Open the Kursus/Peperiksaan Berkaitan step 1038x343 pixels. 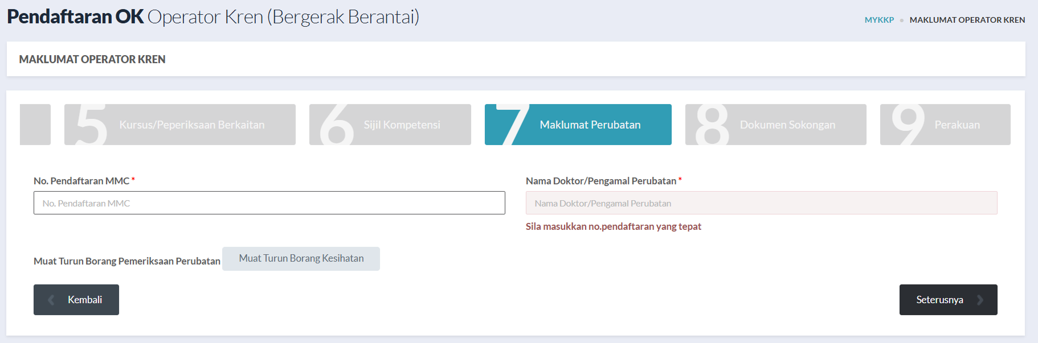[x=191, y=125]
